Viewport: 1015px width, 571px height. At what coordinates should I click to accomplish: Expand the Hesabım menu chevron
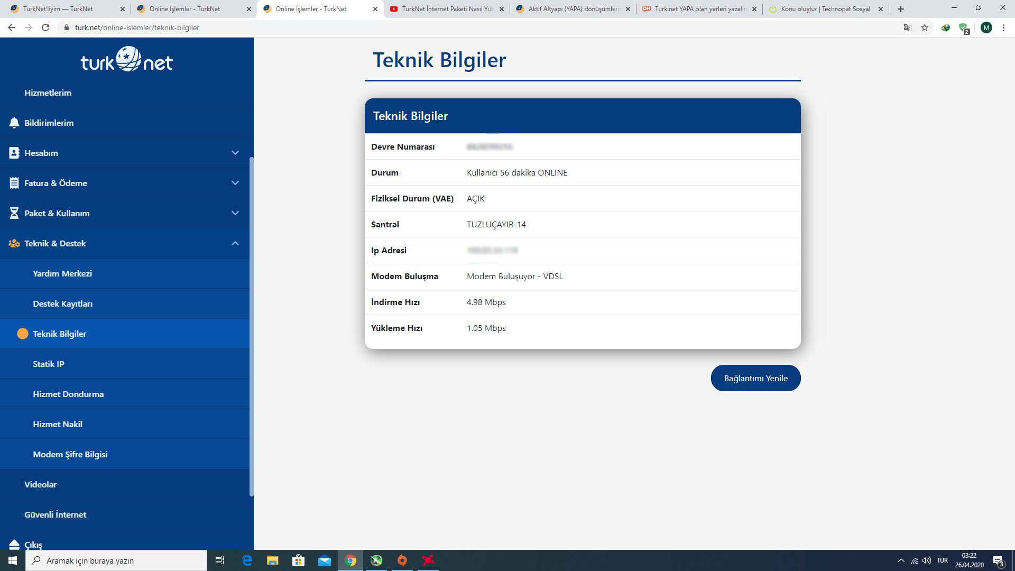point(235,153)
